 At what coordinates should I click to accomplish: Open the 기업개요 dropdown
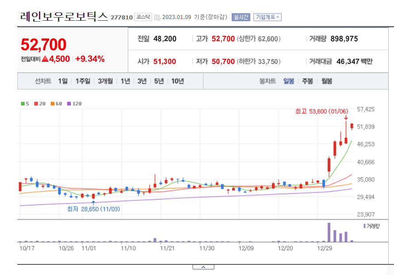pos(268,17)
